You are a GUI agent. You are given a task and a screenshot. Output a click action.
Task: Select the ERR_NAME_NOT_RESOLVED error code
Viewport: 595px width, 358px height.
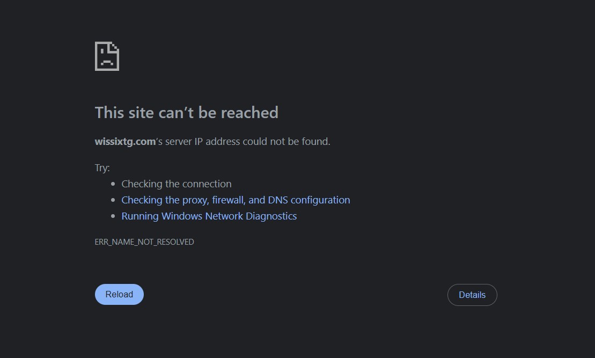[x=144, y=242]
